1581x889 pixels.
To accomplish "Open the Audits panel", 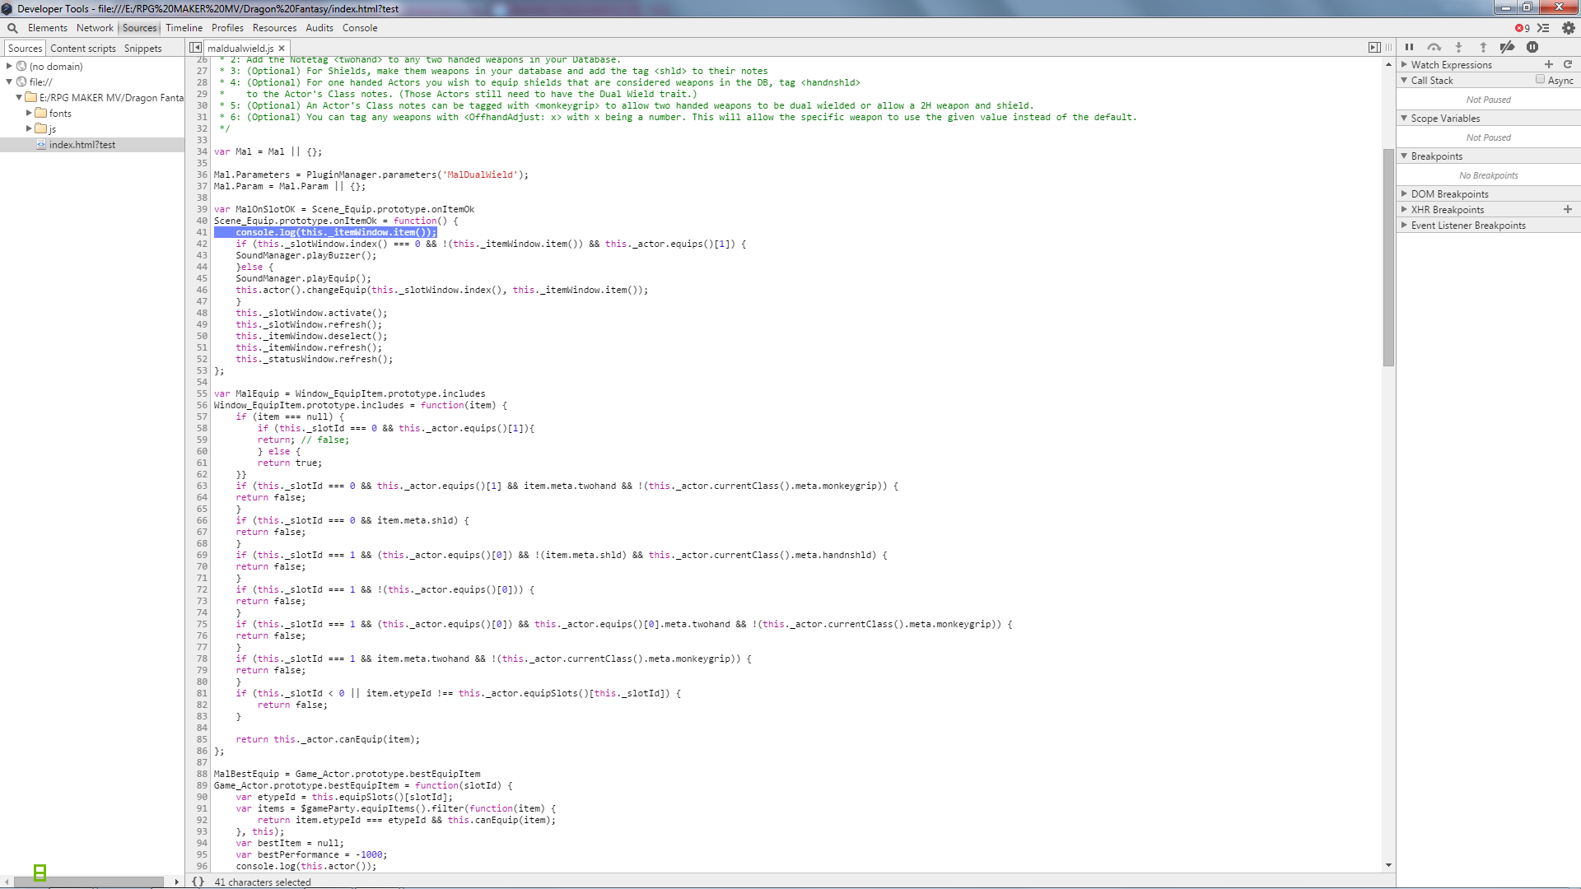I will click(319, 28).
